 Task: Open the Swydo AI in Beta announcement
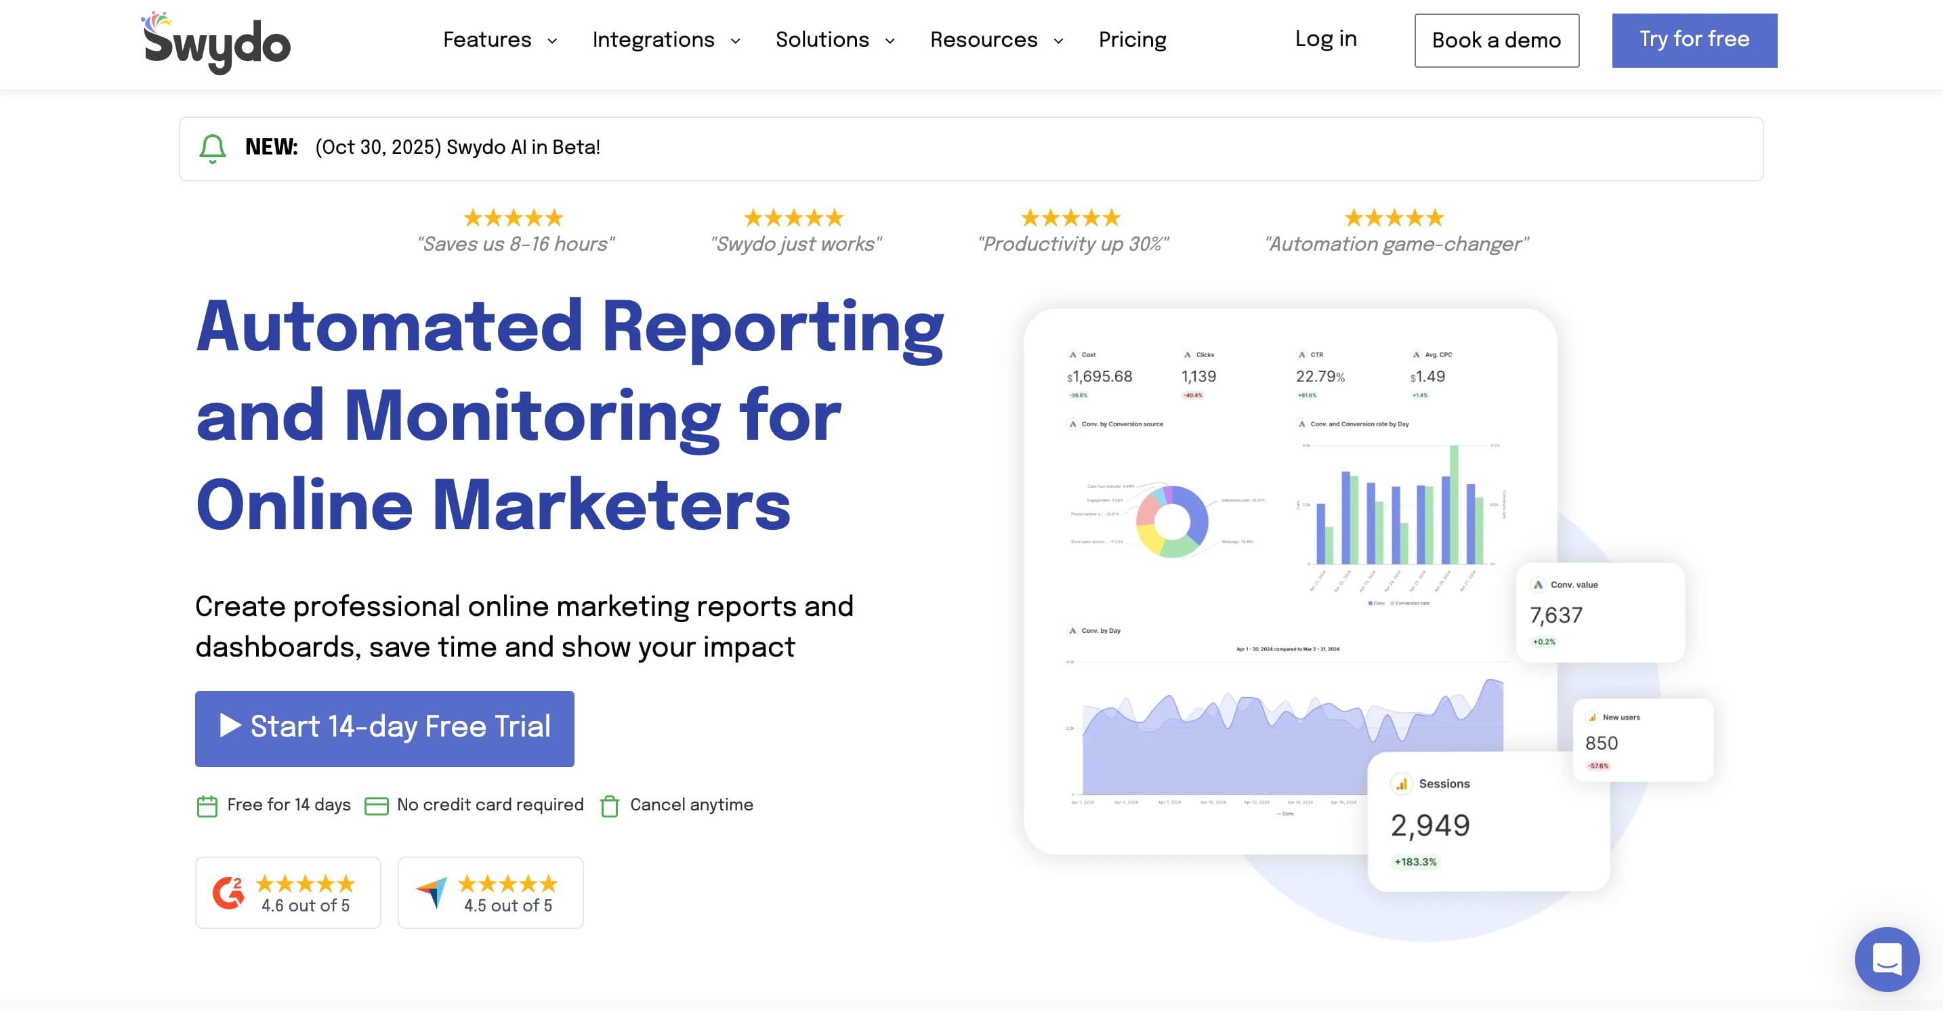click(x=457, y=148)
